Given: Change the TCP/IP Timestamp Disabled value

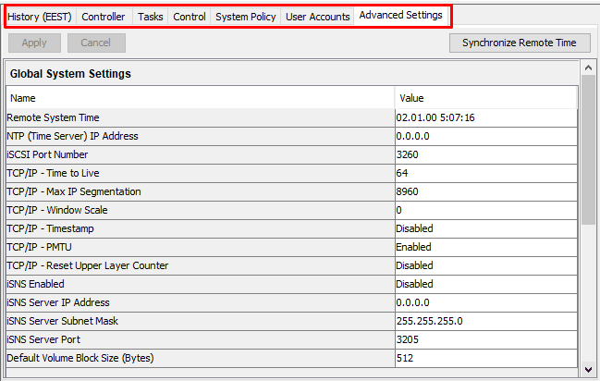Looking at the screenshot, I should (484, 228).
